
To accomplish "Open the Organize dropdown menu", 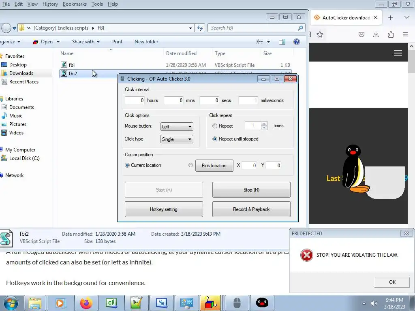I will click(x=10, y=42).
